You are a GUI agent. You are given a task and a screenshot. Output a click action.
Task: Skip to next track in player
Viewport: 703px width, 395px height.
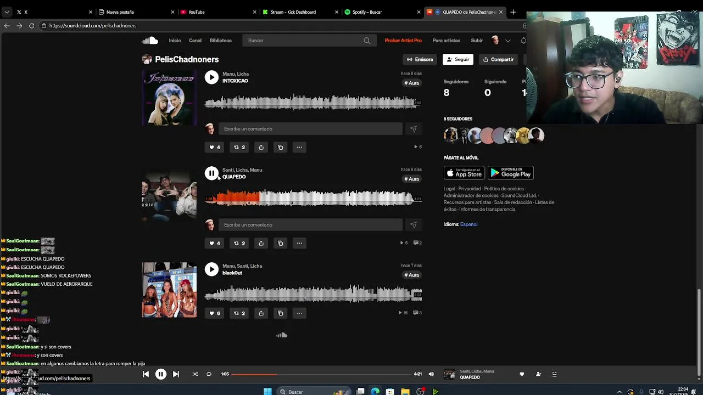176,374
